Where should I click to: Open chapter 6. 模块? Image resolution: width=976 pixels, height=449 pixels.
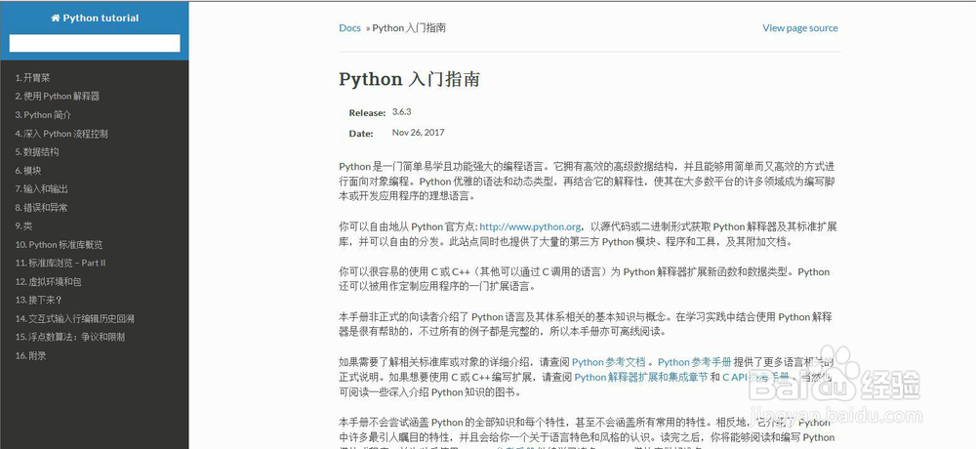(x=28, y=170)
